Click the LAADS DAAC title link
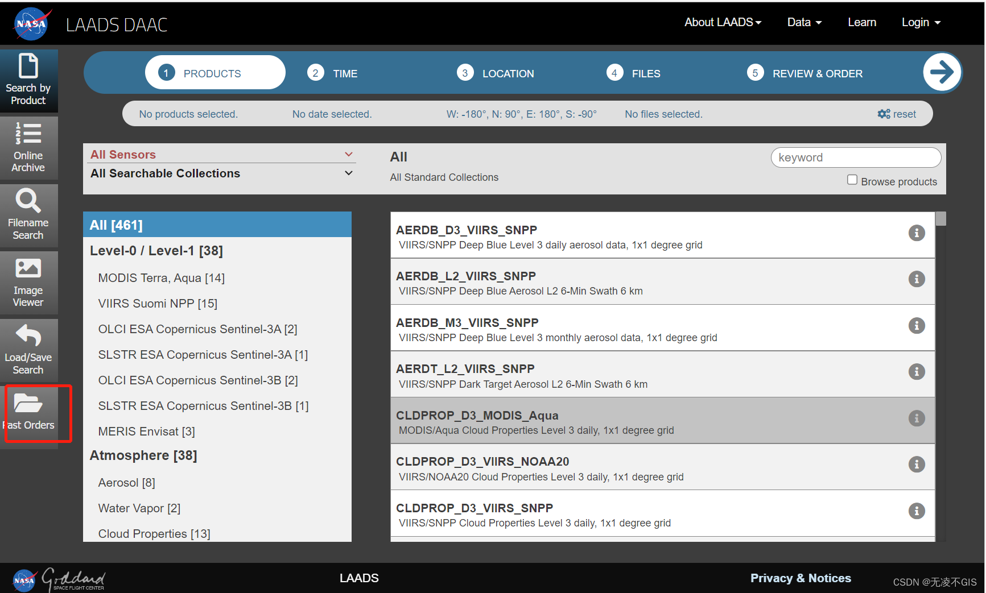 pyautogui.click(x=117, y=25)
